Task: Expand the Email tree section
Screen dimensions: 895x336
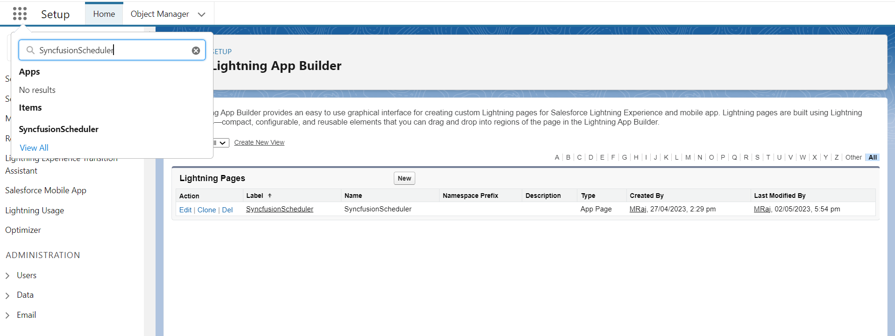Action: click(x=7, y=315)
